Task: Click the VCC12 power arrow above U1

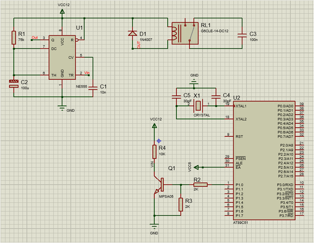Action: [62, 11]
